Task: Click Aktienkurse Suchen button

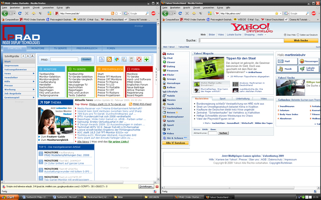Action: click(x=223, y=133)
